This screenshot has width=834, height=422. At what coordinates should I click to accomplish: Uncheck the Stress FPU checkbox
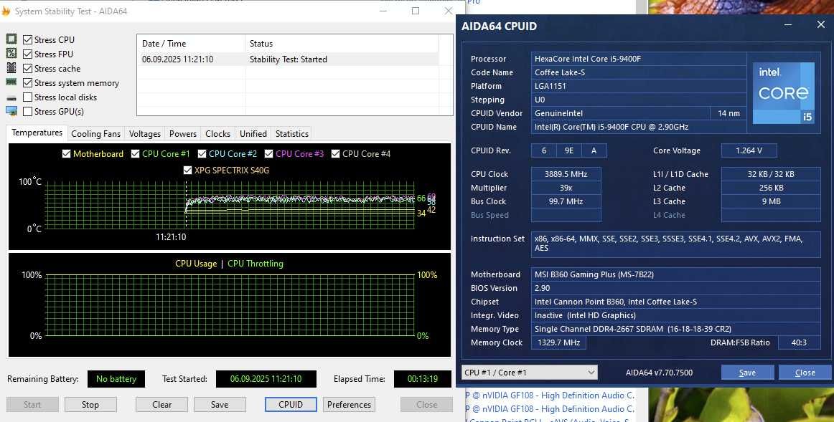[28, 54]
